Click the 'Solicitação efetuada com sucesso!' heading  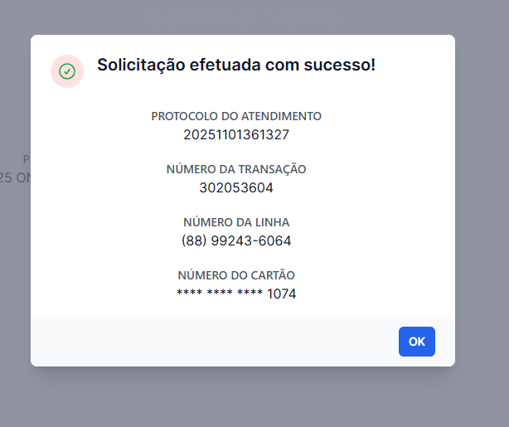point(236,65)
